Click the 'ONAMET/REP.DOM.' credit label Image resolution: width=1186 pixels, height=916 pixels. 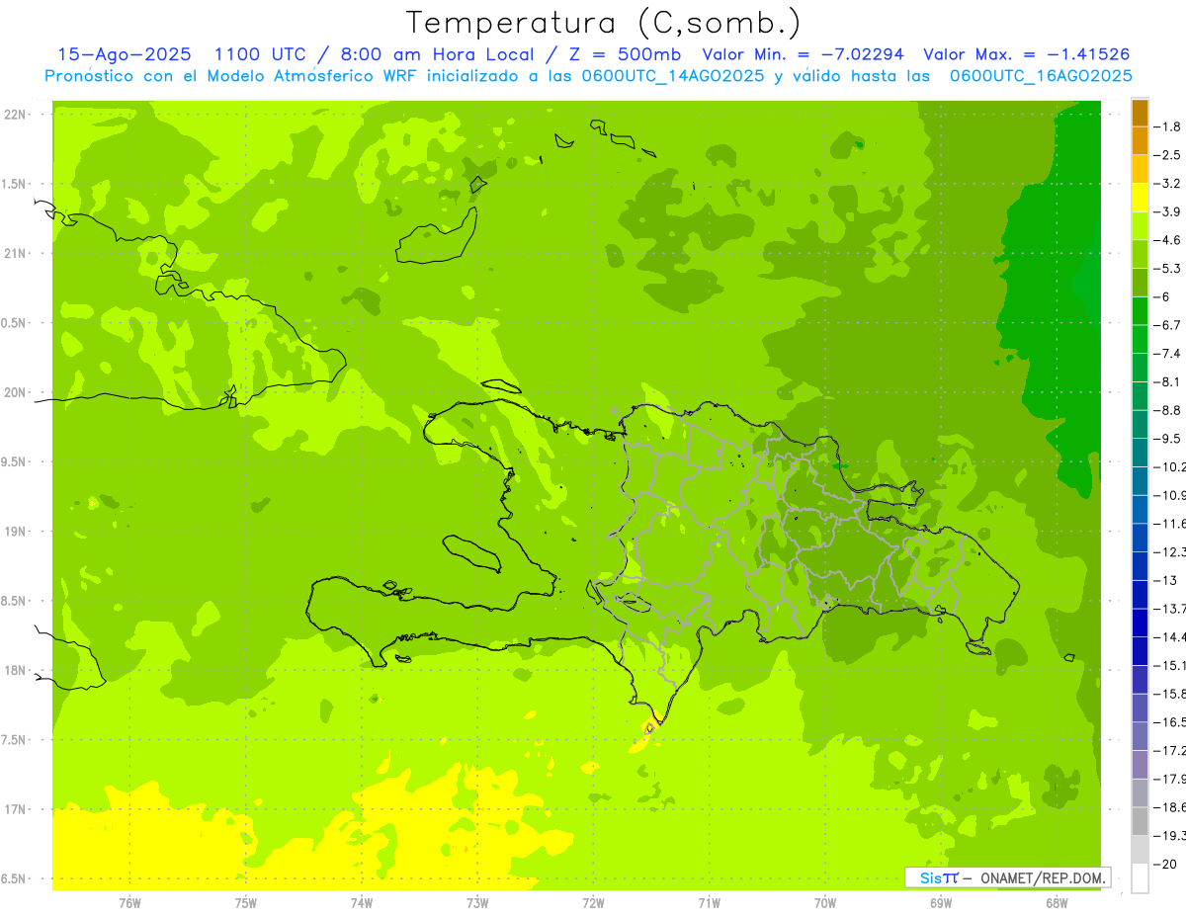[x=1044, y=877]
